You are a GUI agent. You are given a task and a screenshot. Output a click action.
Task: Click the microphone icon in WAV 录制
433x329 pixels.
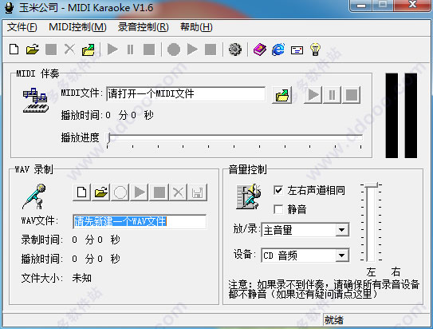(34, 196)
